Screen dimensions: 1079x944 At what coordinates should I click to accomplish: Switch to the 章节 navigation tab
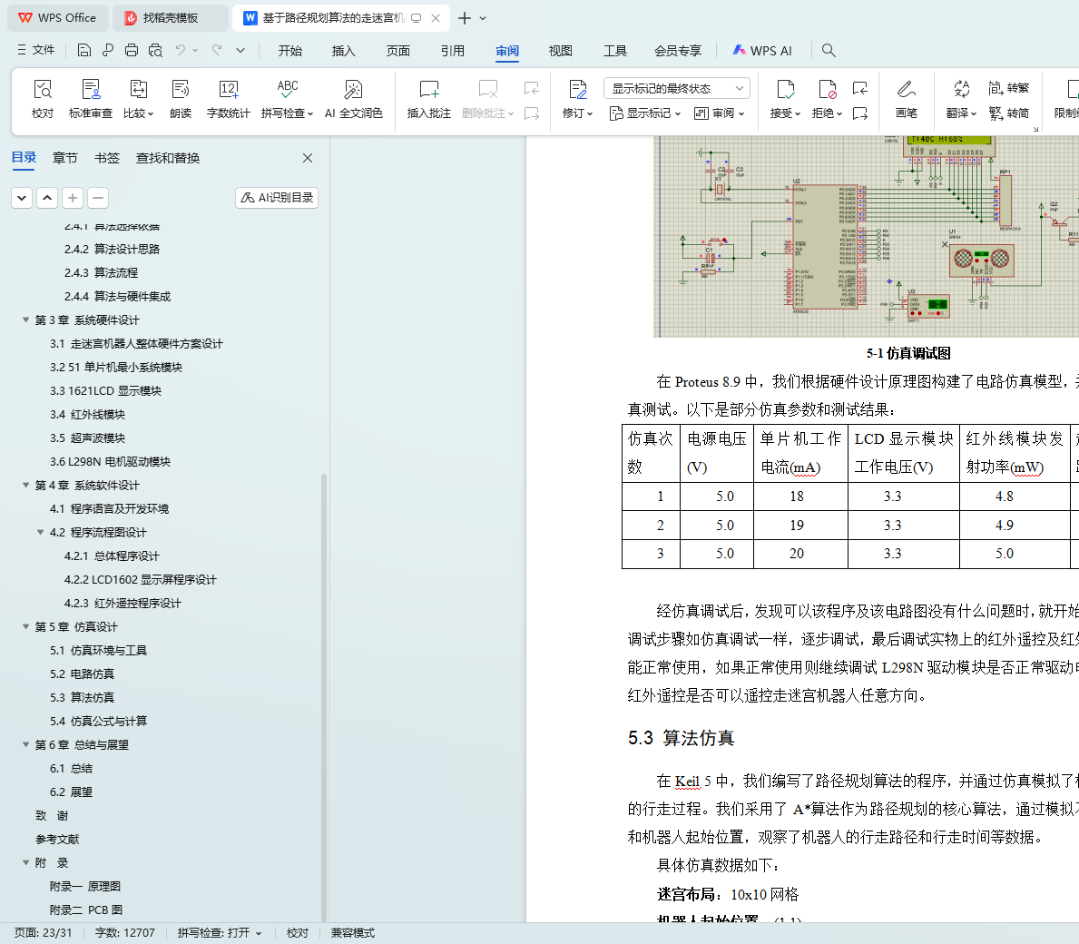tap(65, 158)
